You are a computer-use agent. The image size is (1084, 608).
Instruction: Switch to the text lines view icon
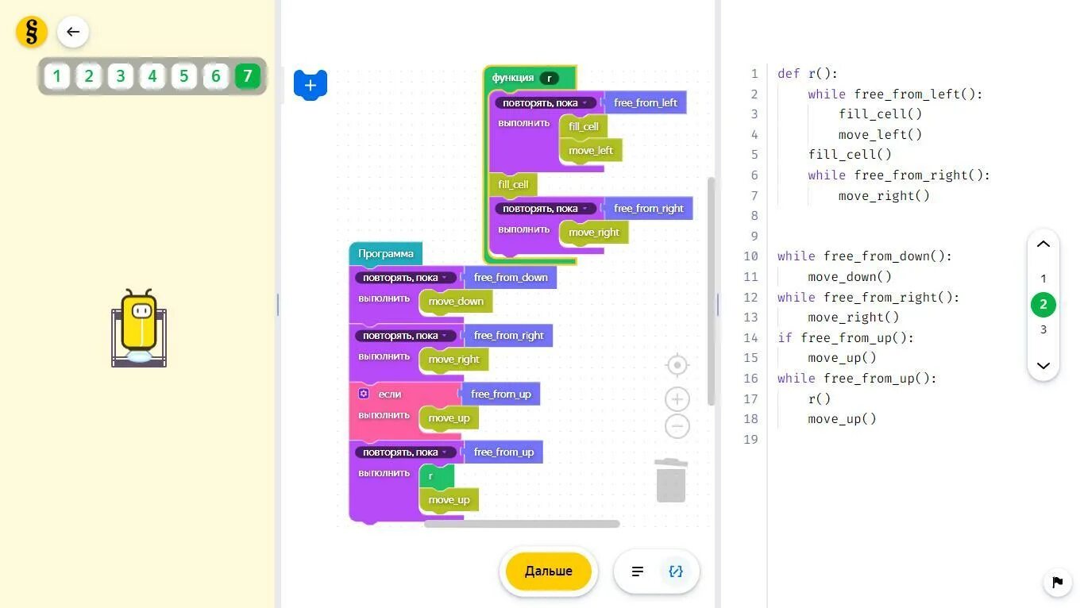click(x=638, y=571)
